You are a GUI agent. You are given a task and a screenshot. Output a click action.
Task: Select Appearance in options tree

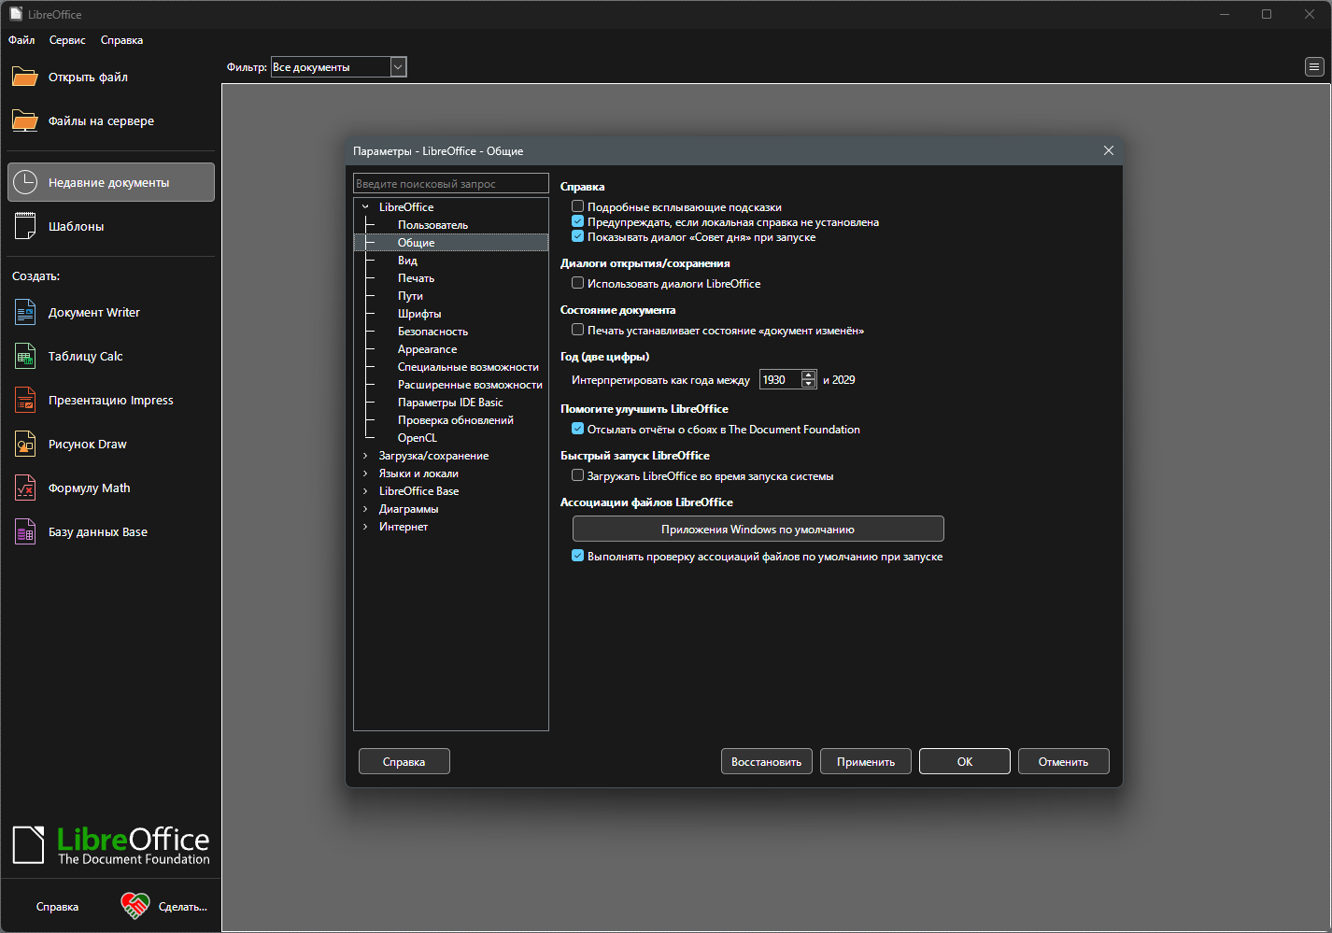pyautogui.click(x=427, y=349)
